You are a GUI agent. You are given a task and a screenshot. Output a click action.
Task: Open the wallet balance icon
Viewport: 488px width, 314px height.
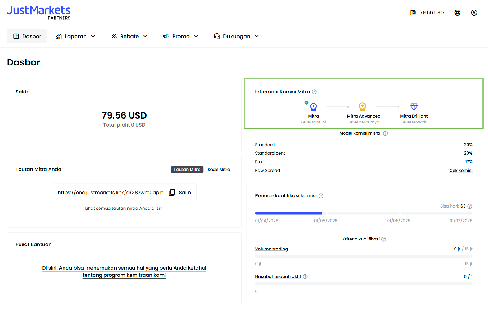[413, 13]
